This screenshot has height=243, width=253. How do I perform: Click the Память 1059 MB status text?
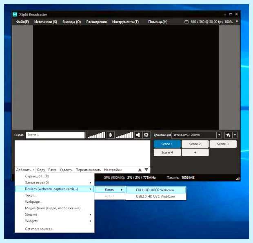click(180, 177)
